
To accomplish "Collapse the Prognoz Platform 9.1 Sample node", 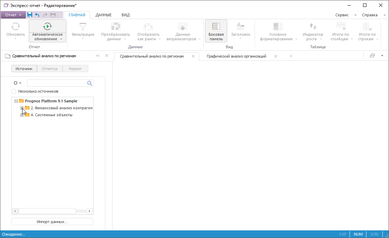I will pyautogui.click(x=16, y=101).
